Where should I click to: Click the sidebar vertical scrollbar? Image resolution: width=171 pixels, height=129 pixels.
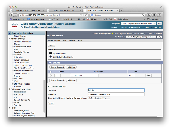44,96
